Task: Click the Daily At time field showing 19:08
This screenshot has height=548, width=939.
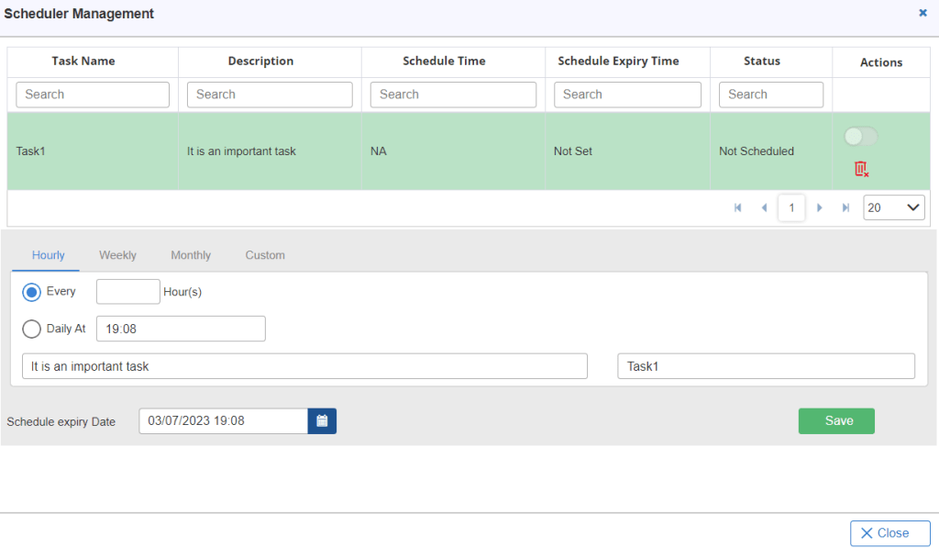Action: coord(181,329)
